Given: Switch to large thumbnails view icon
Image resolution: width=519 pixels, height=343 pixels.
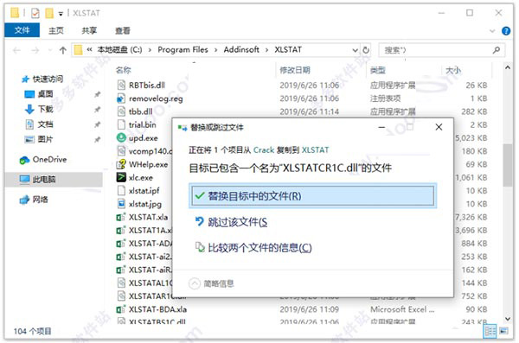Looking at the screenshot, I should click(x=503, y=331).
